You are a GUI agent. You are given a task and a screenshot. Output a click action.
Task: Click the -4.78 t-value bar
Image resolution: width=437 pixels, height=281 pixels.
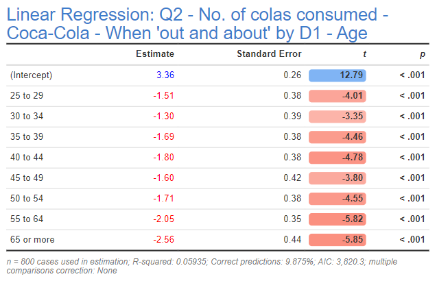pos(338,158)
